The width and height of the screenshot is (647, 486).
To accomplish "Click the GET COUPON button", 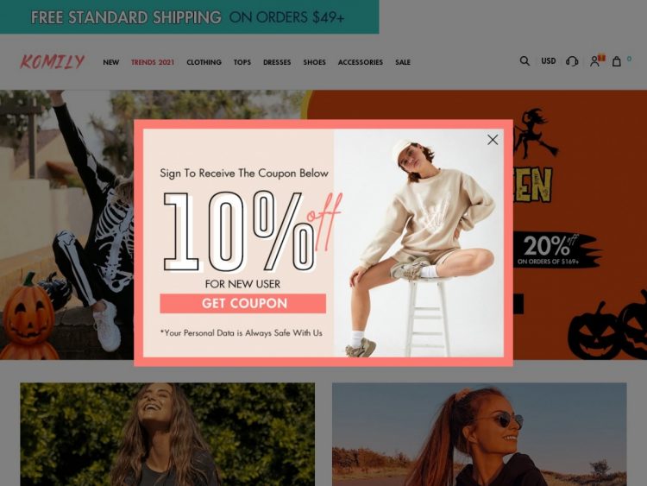I will click(x=243, y=304).
